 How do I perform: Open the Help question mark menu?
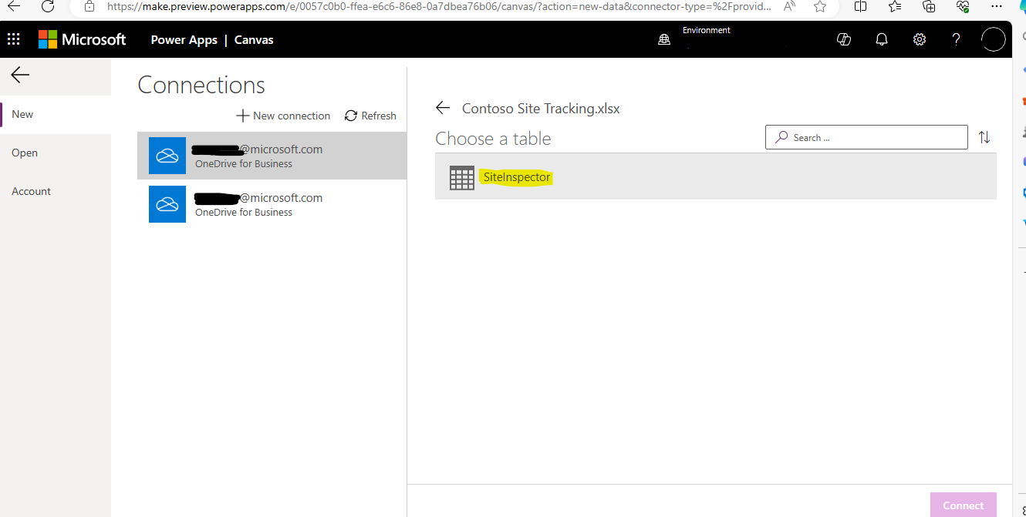click(956, 39)
